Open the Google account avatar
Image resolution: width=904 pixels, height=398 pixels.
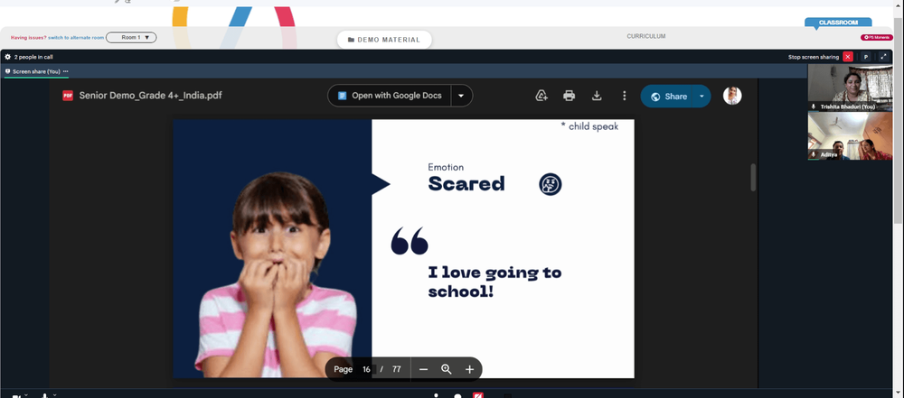tap(732, 96)
